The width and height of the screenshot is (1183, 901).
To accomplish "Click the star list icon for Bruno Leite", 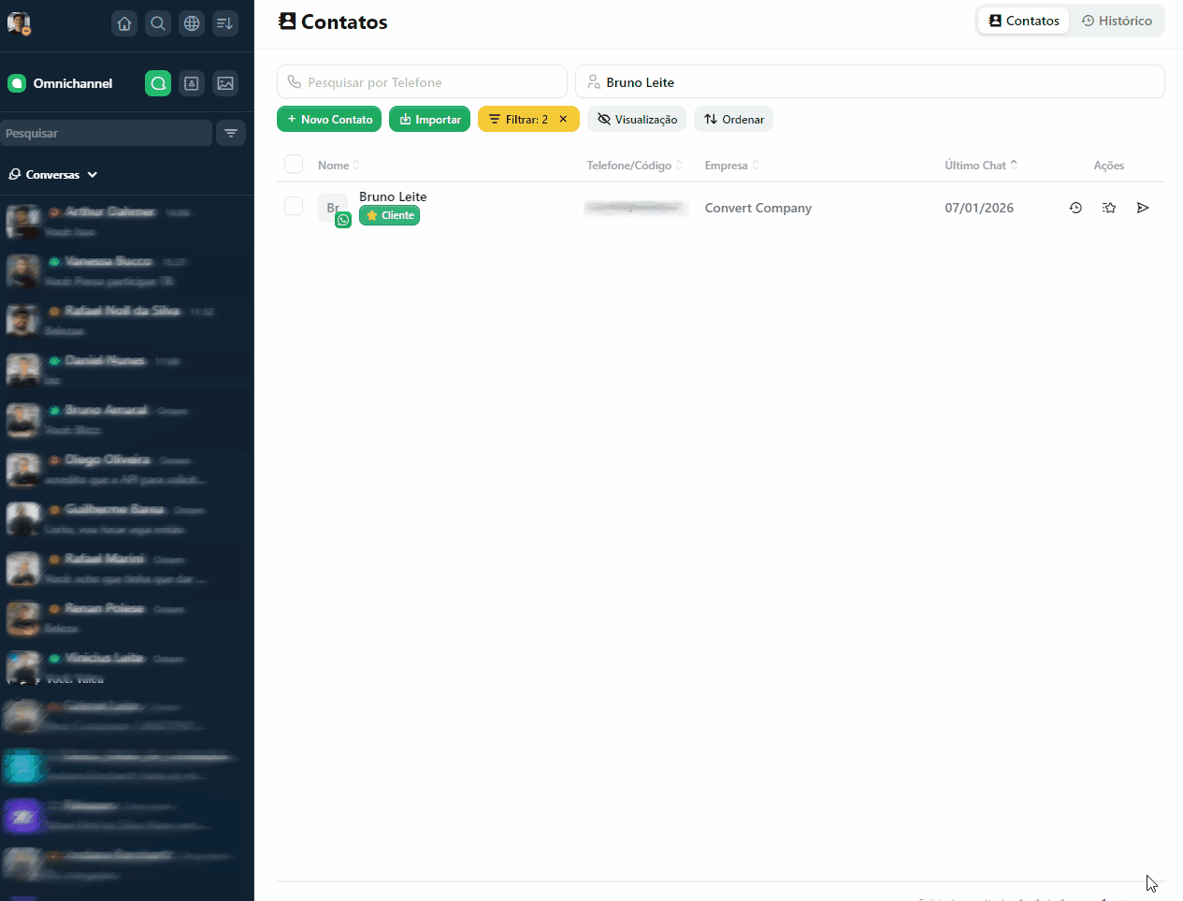I will coord(1109,208).
